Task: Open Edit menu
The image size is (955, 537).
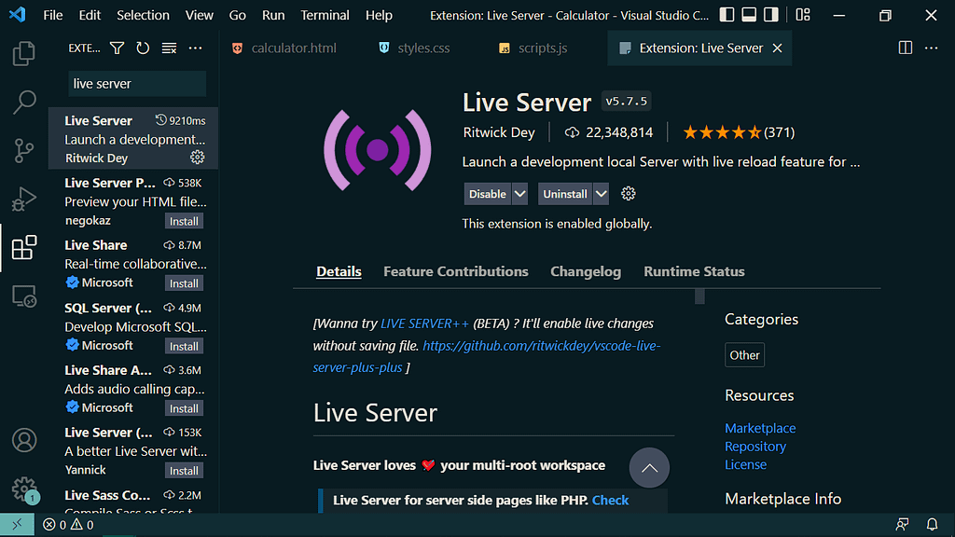Action: pos(90,15)
